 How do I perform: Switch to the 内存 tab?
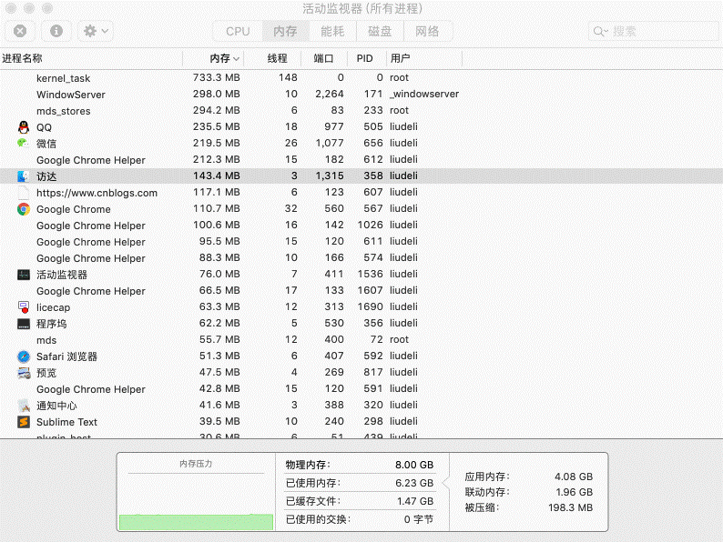pyautogui.click(x=285, y=31)
